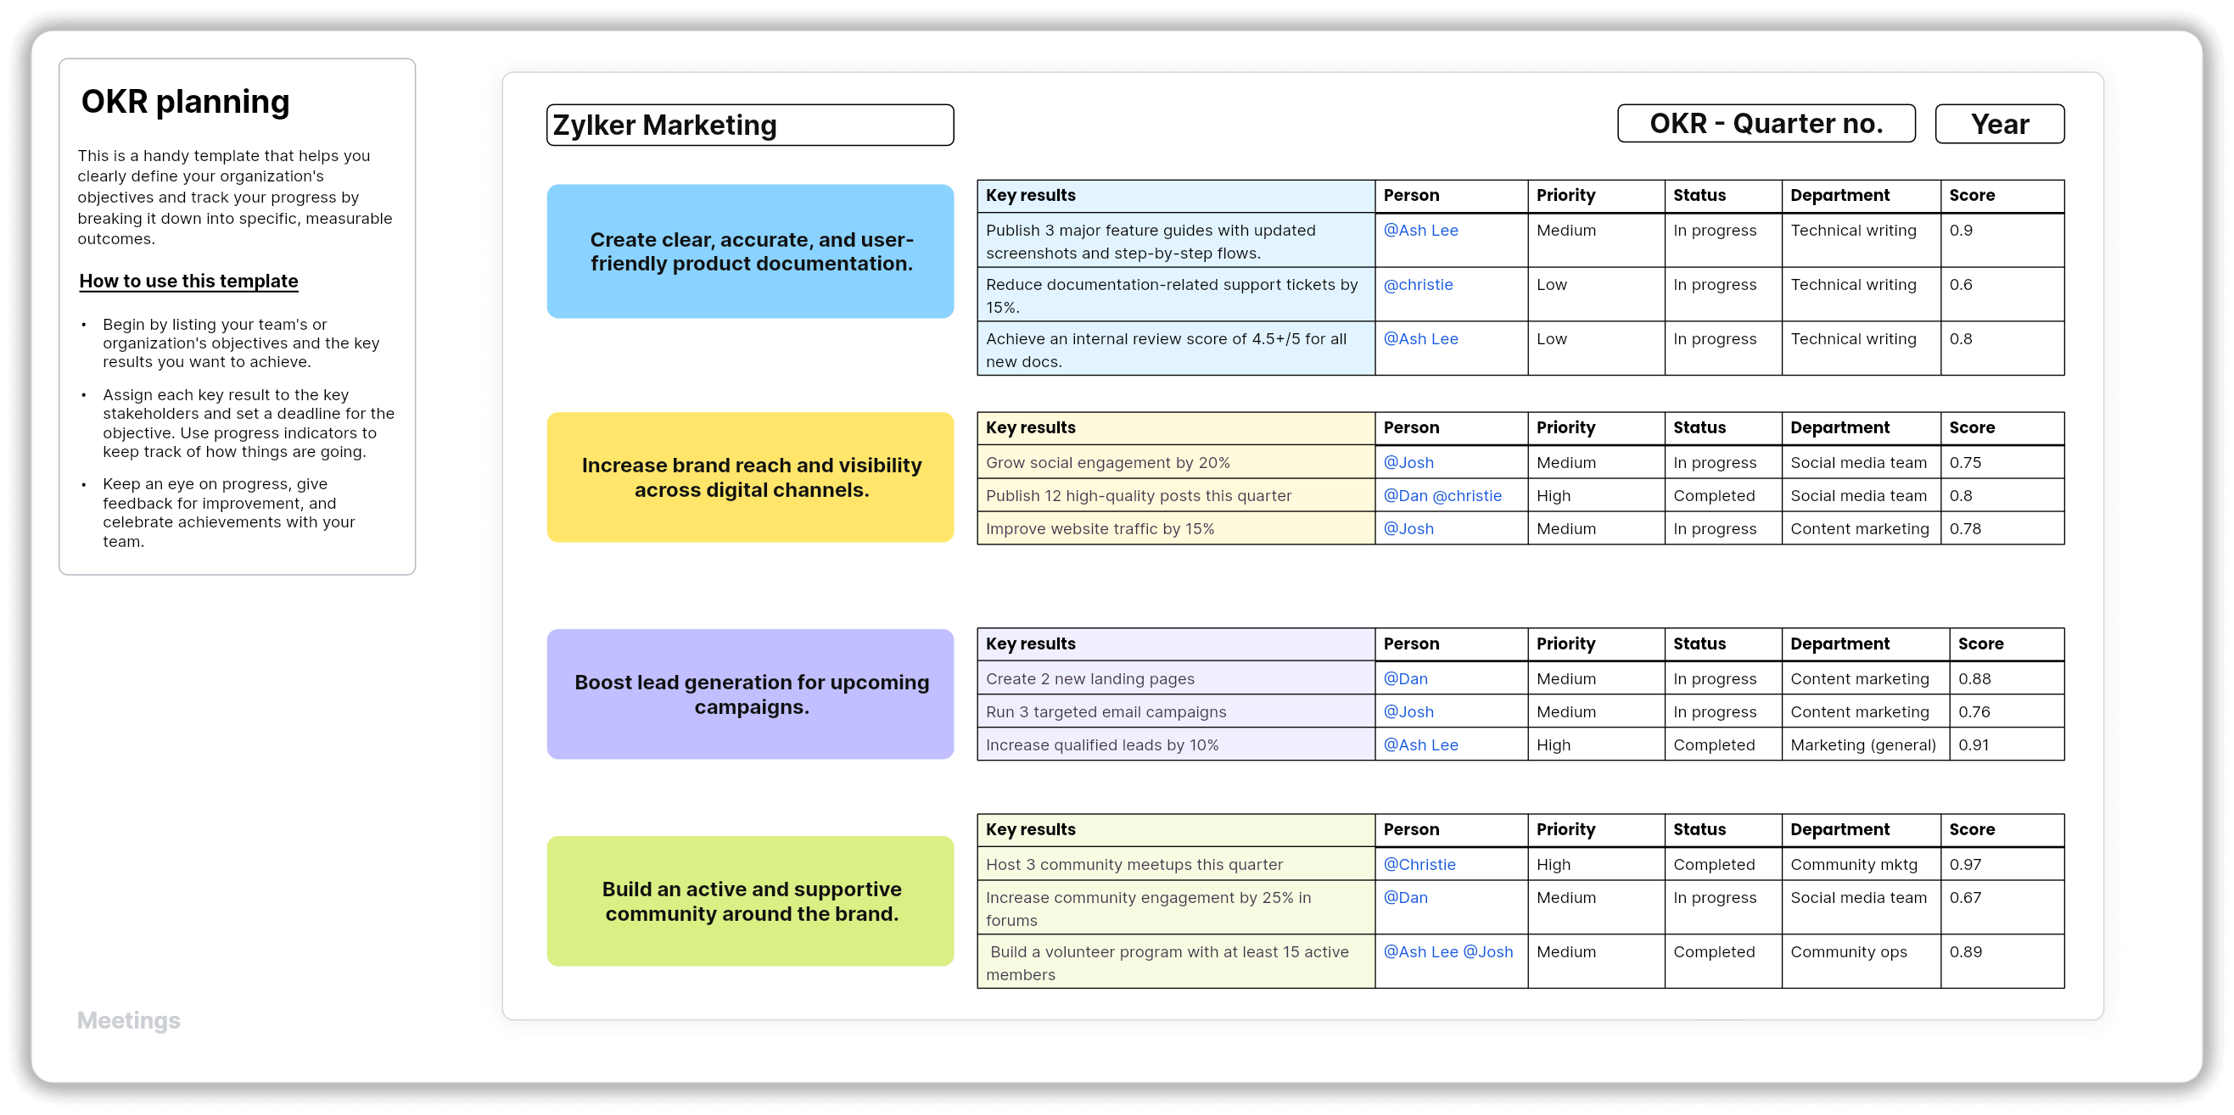This screenshot has width=2234, height=1115.
Task: Click the @christie mention in documentation table
Action: click(1418, 285)
